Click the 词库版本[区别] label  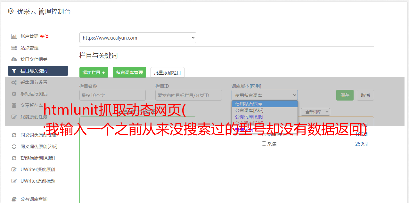246,86
